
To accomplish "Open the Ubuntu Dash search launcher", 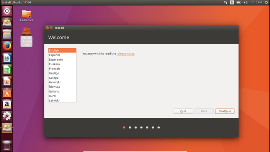I will click(7, 11).
